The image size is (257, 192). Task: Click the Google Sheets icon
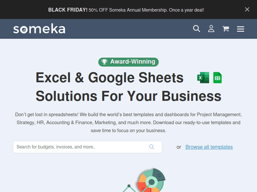[217, 78]
